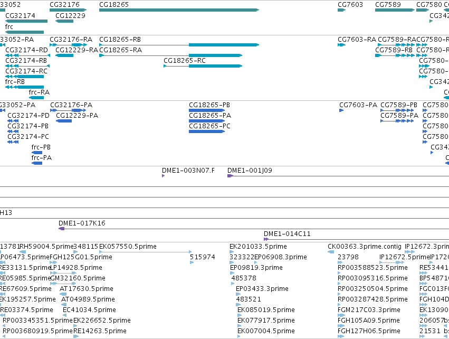Click protein CG7589-PA label

(x=399, y=116)
